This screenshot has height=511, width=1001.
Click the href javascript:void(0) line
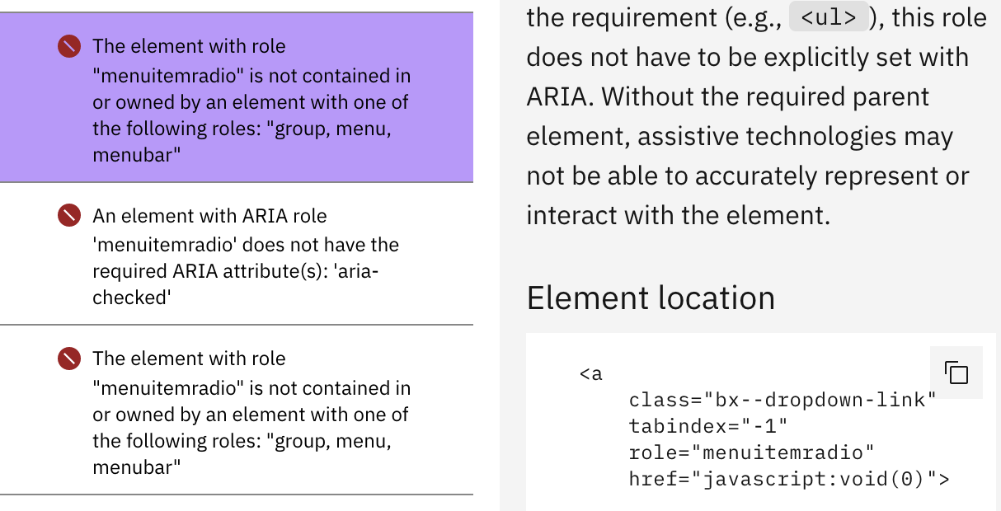[787, 478]
